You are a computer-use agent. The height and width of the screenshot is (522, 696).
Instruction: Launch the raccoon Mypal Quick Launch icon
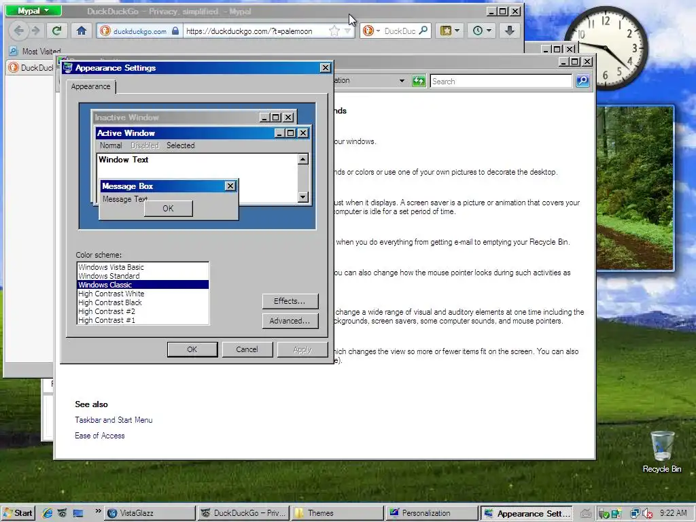click(x=62, y=513)
